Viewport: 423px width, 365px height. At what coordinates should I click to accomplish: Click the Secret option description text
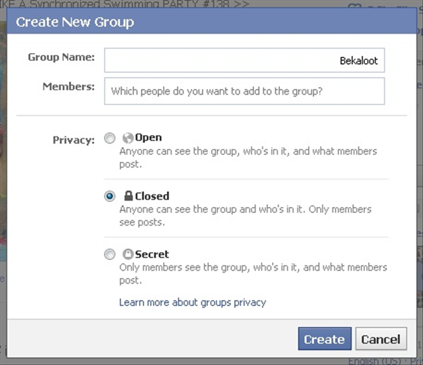point(253,274)
